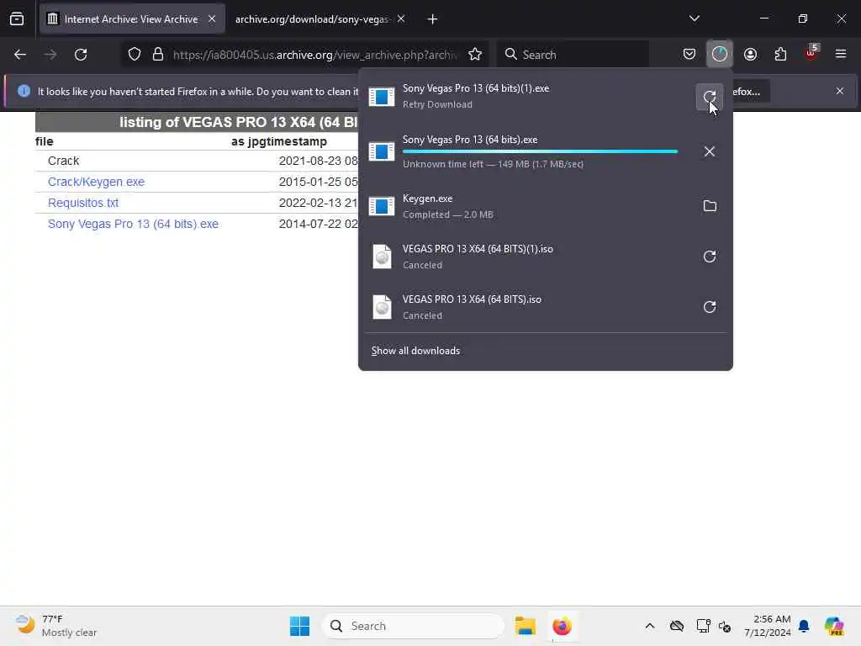Download Sony Vegas Pro 13 (64 bits).exe page link

[x=133, y=224]
